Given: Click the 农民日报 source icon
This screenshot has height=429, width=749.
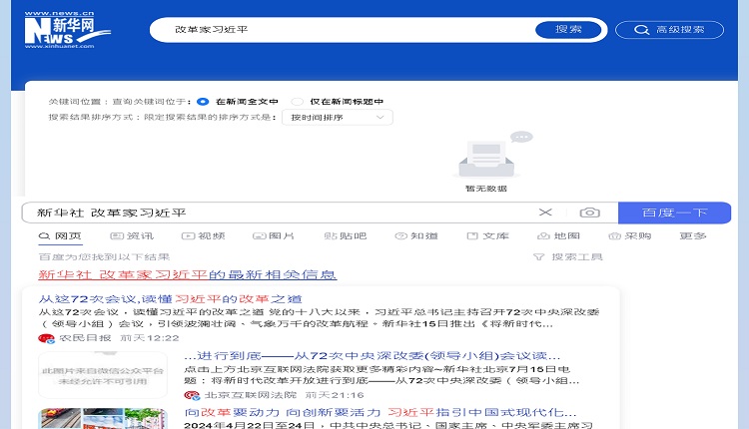Looking at the screenshot, I should tap(46, 338).
